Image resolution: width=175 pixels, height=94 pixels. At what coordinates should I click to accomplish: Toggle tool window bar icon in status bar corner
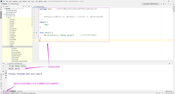pyautogui.click(x=1, y=93)
